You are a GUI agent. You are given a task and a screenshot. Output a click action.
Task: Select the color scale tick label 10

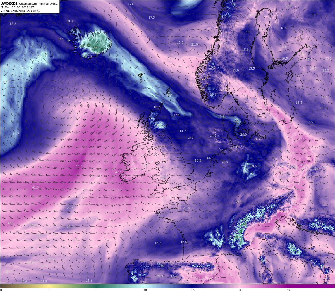(145, 290)
